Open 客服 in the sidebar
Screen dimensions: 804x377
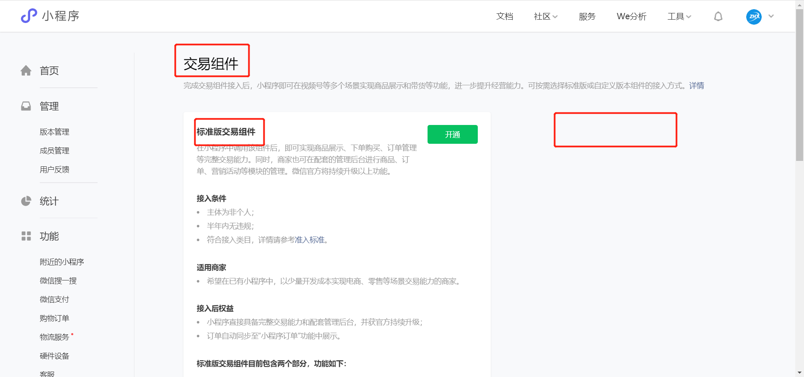pos(47,374)
